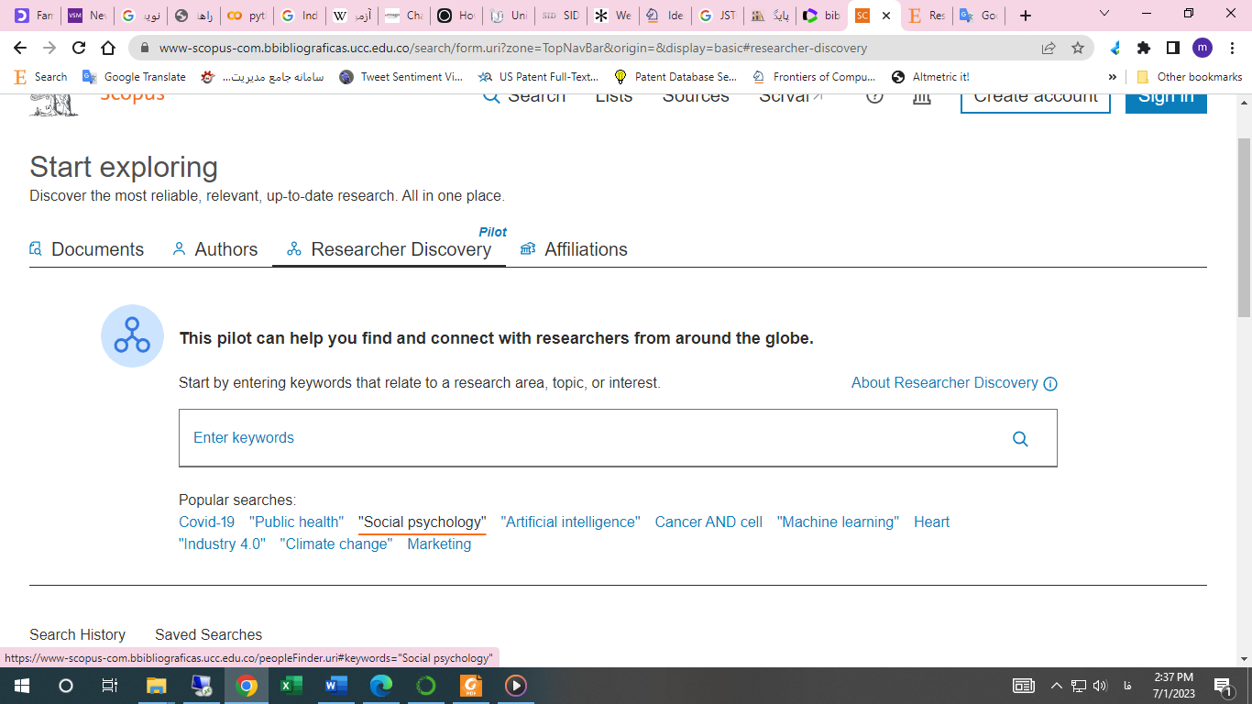This screenshot has width=1252, height=704.
Task: Click the blue extension icon next to star
Action: [x=1115, y=48]
